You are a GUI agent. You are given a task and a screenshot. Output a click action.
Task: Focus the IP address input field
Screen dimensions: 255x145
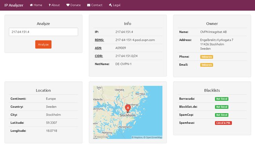tap(44, 32)
